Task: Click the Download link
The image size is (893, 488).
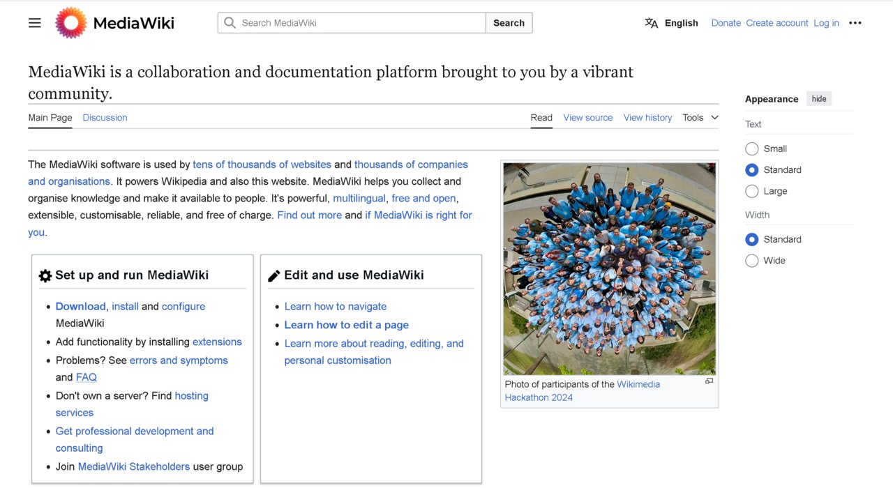Action: (80, 307)
